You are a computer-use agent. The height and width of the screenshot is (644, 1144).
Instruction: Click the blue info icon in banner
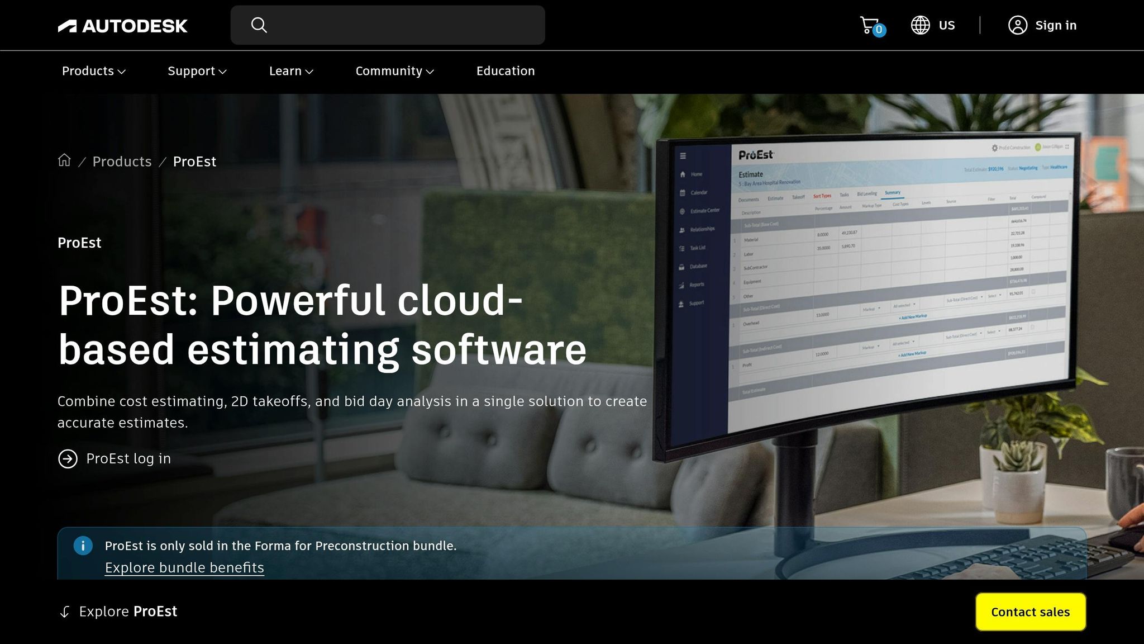point(83,546)
